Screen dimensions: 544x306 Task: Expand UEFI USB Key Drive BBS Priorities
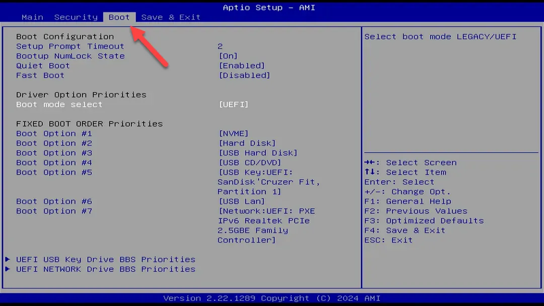click(x=105, y=260)
